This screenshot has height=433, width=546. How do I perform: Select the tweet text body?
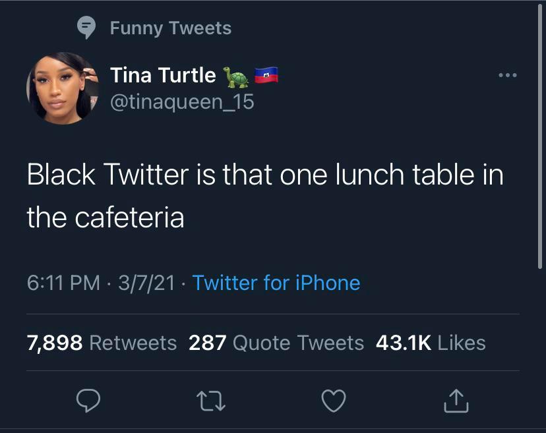(x=264, y=194)
